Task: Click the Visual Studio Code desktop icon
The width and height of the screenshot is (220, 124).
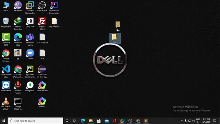Action: point(6,72)
